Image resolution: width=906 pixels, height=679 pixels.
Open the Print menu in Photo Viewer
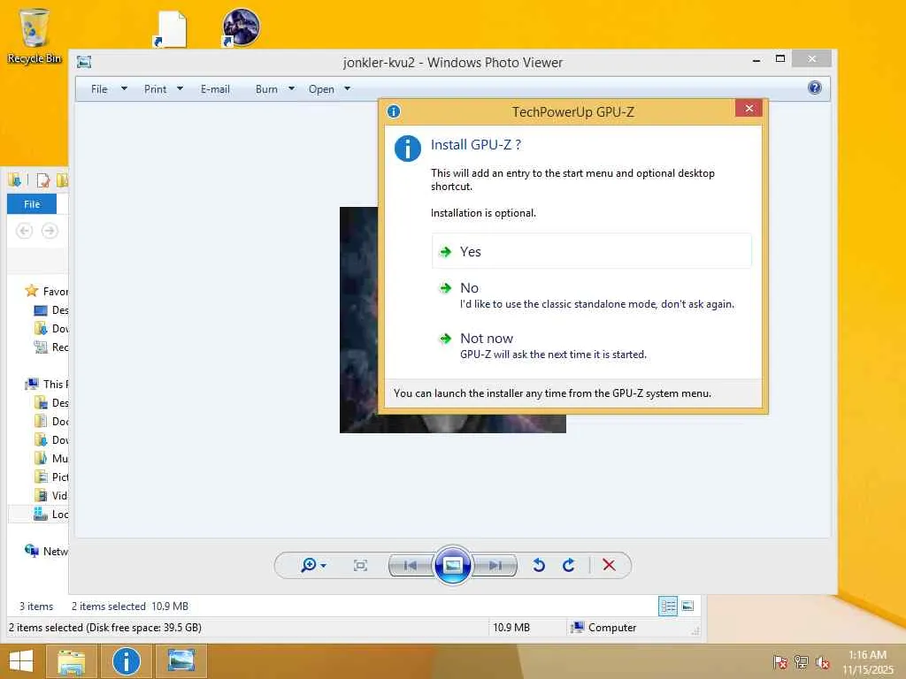pyautogui.click(x=156, y=89)
